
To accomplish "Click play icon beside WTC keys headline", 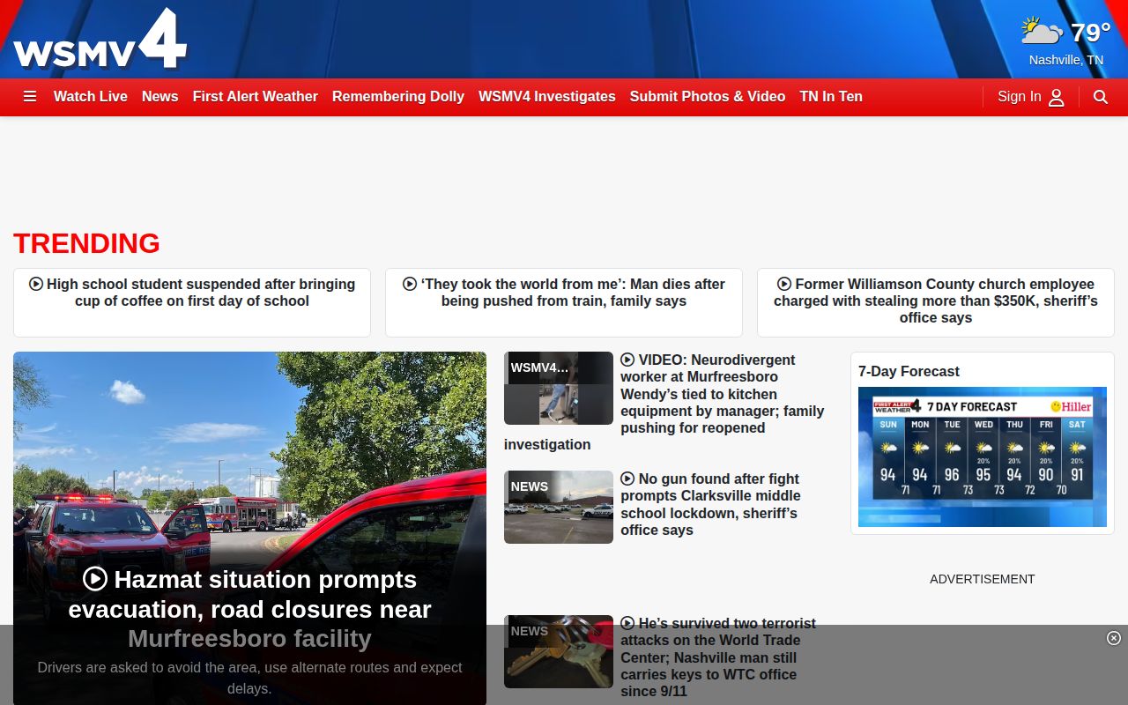I will [x=627, y=623].
